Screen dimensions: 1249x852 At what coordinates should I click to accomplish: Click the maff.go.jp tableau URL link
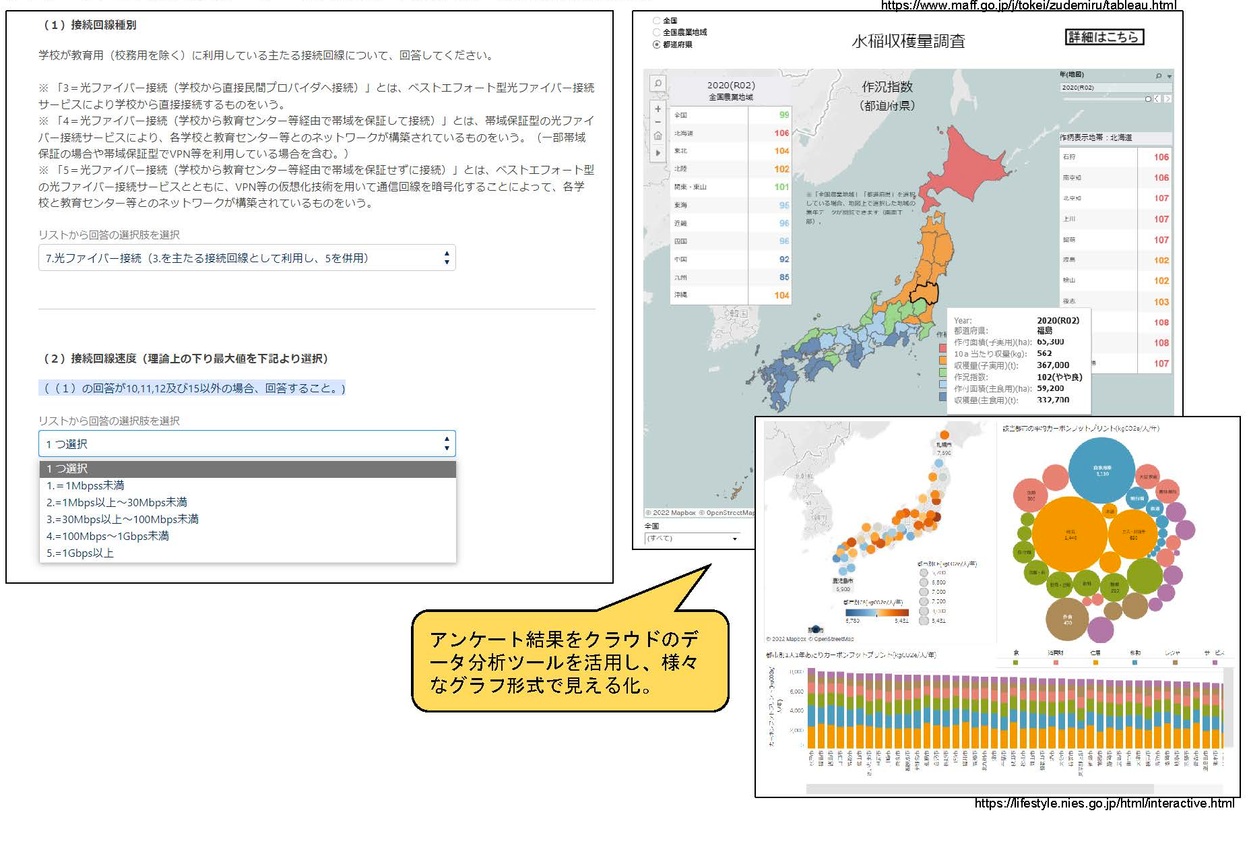click(x=1028, y=5)
